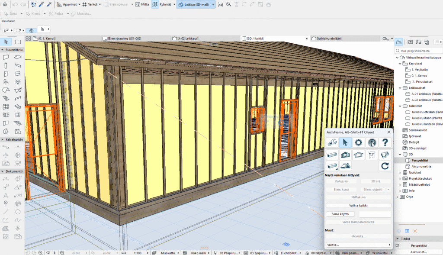
Task: Click input field beside Sama käyttö
Action: coord(375,214)
